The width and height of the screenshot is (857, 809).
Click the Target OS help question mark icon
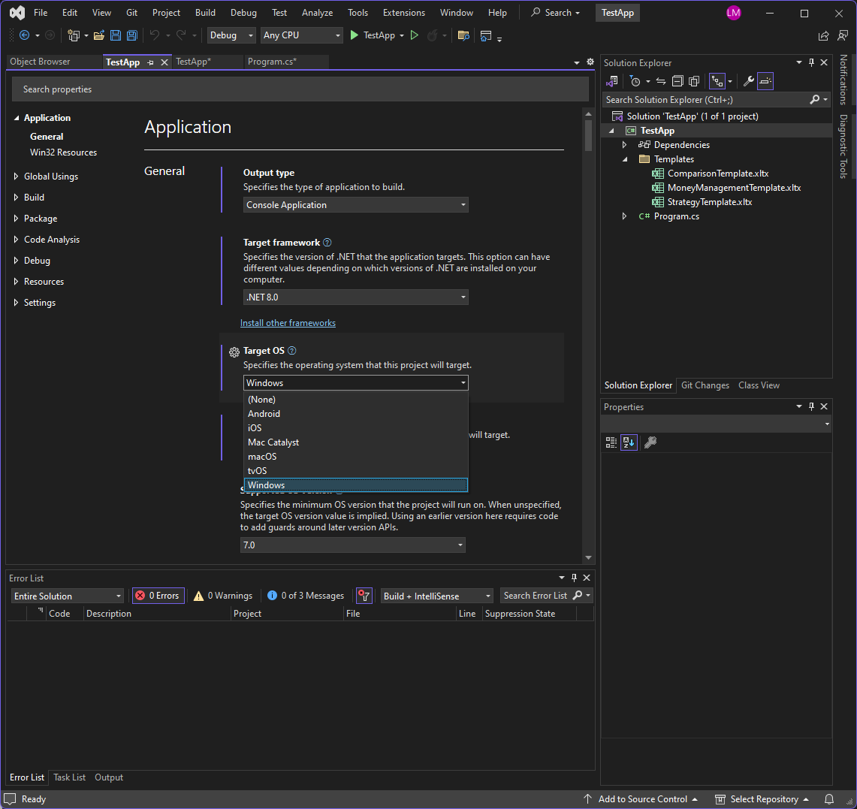(x=292, y=351)
